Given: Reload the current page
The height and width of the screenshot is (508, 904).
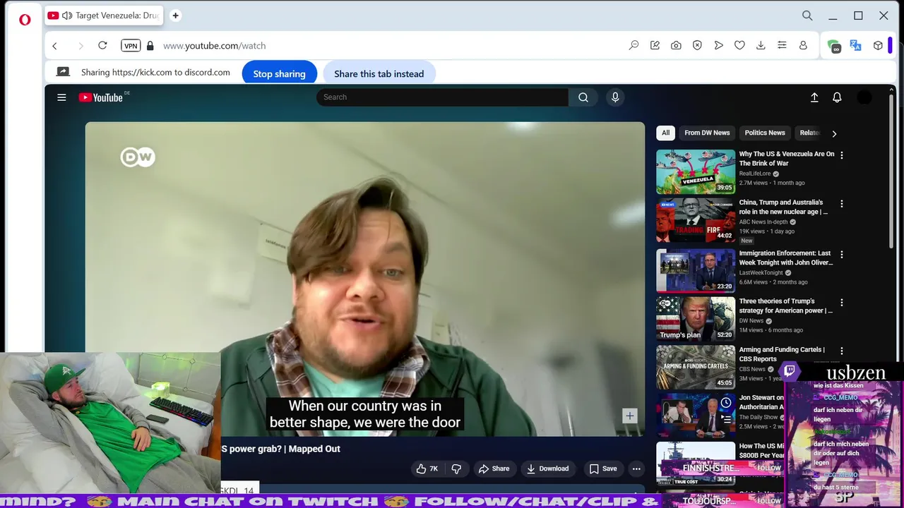Looking at the screenshot, I should pos(102,45).
